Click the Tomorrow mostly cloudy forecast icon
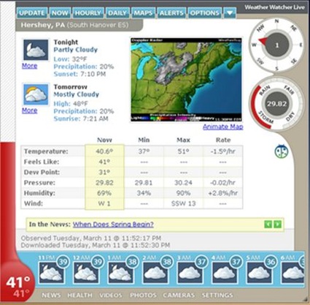This screenshot has width=310, height=305. (x=36, y=94)
